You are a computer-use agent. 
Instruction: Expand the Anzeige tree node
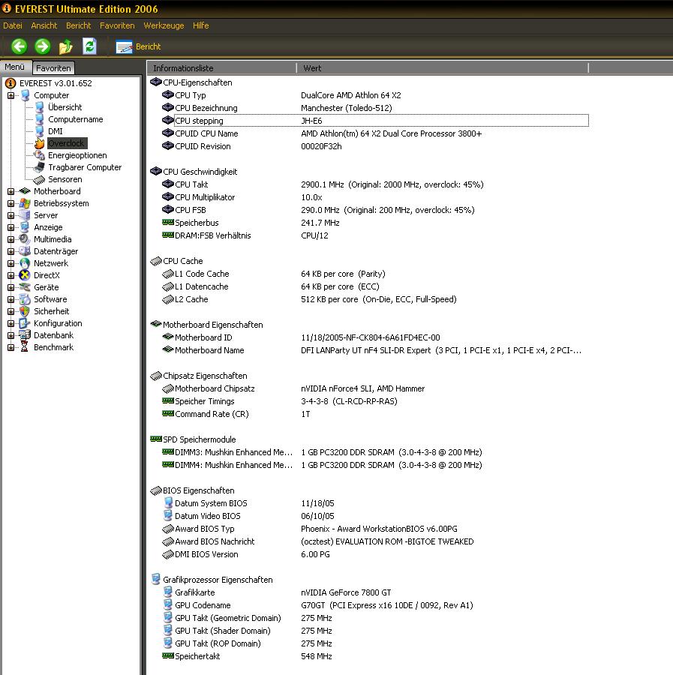click(11, 227)
